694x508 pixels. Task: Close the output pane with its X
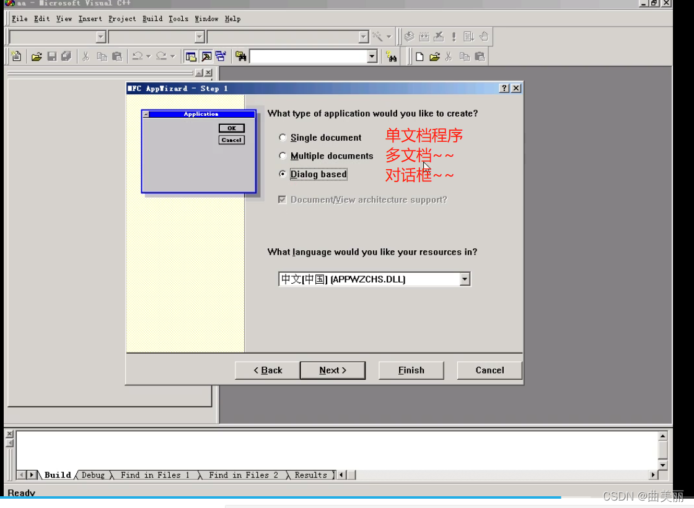(10, 434)
